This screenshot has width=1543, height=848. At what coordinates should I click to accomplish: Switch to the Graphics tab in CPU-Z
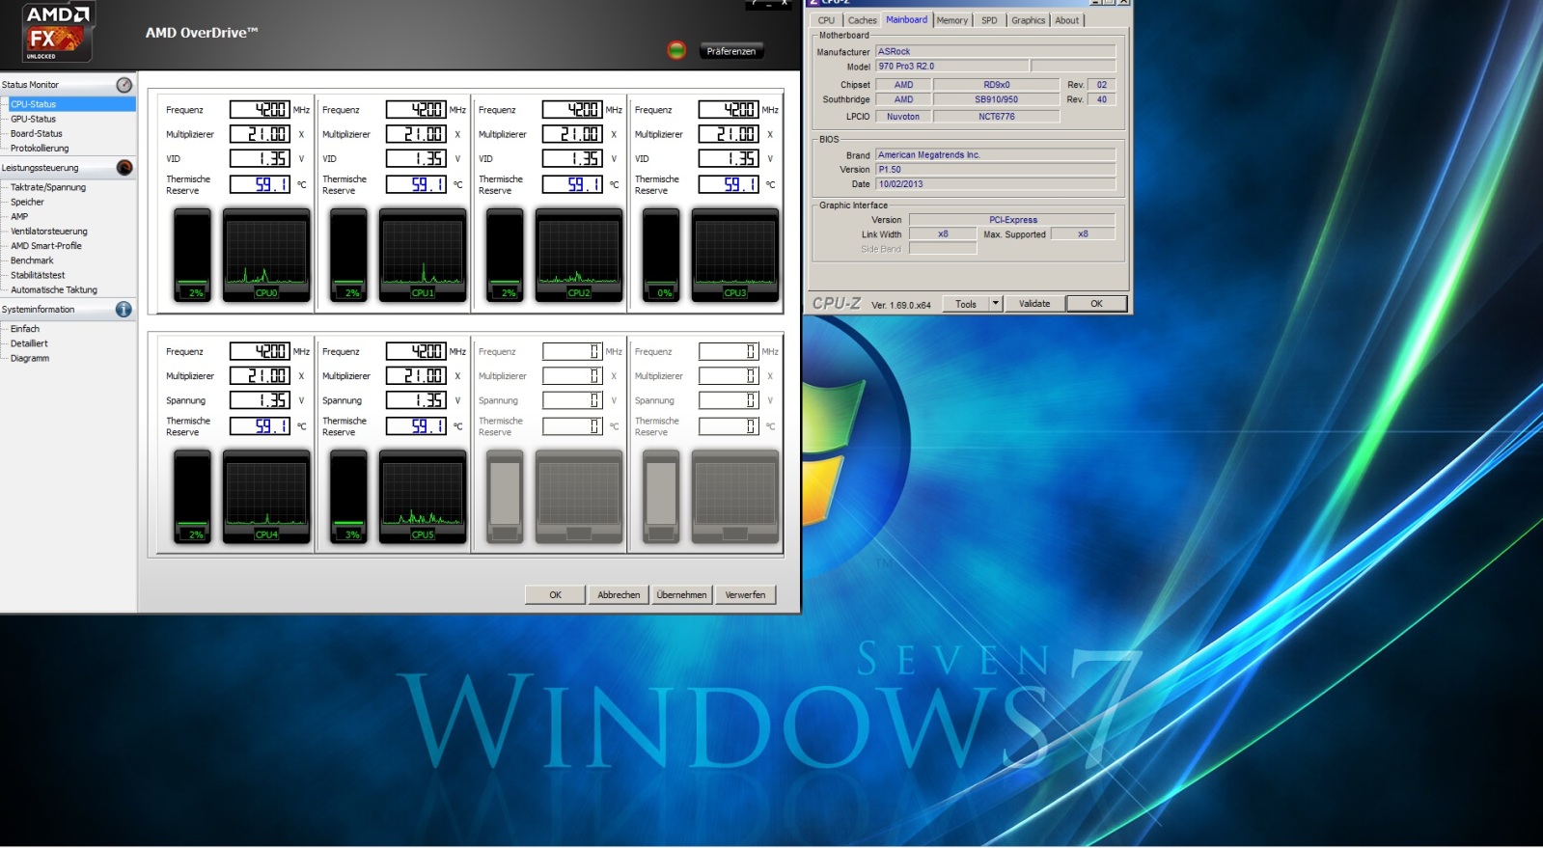[1029, 20]
